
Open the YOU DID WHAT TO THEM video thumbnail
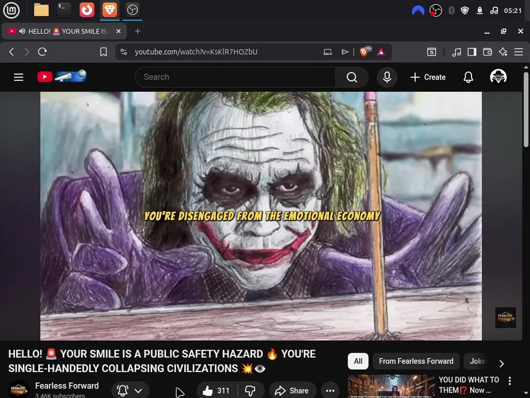[x=391, y=386]
